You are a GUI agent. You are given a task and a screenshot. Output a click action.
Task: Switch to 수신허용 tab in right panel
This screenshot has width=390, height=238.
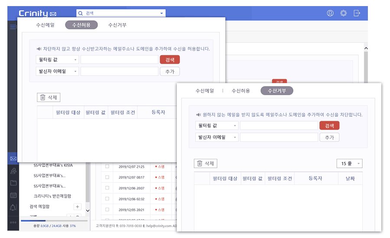(240, 91)
